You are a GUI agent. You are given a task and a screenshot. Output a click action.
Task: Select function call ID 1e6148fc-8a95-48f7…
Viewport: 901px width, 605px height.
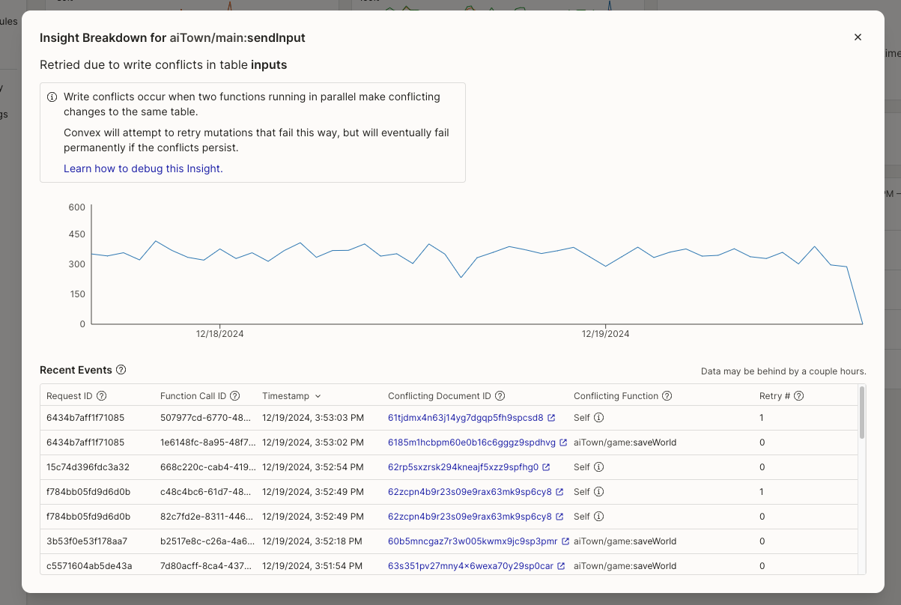208,443
